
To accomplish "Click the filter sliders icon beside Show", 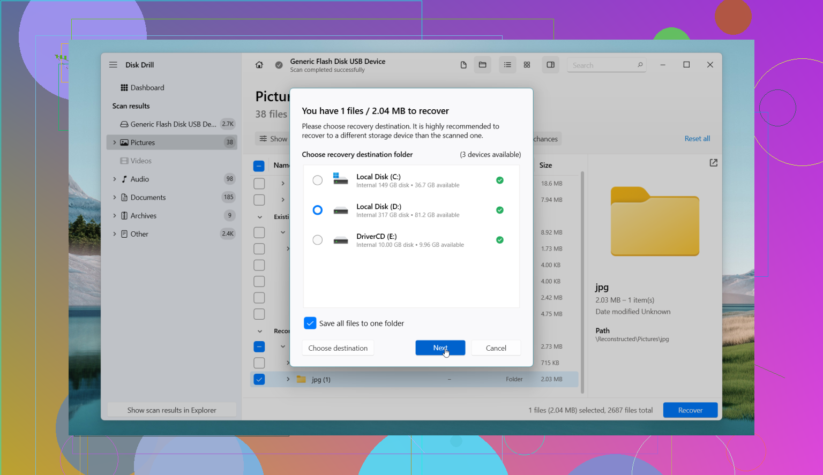I will (x=263, y=139).
